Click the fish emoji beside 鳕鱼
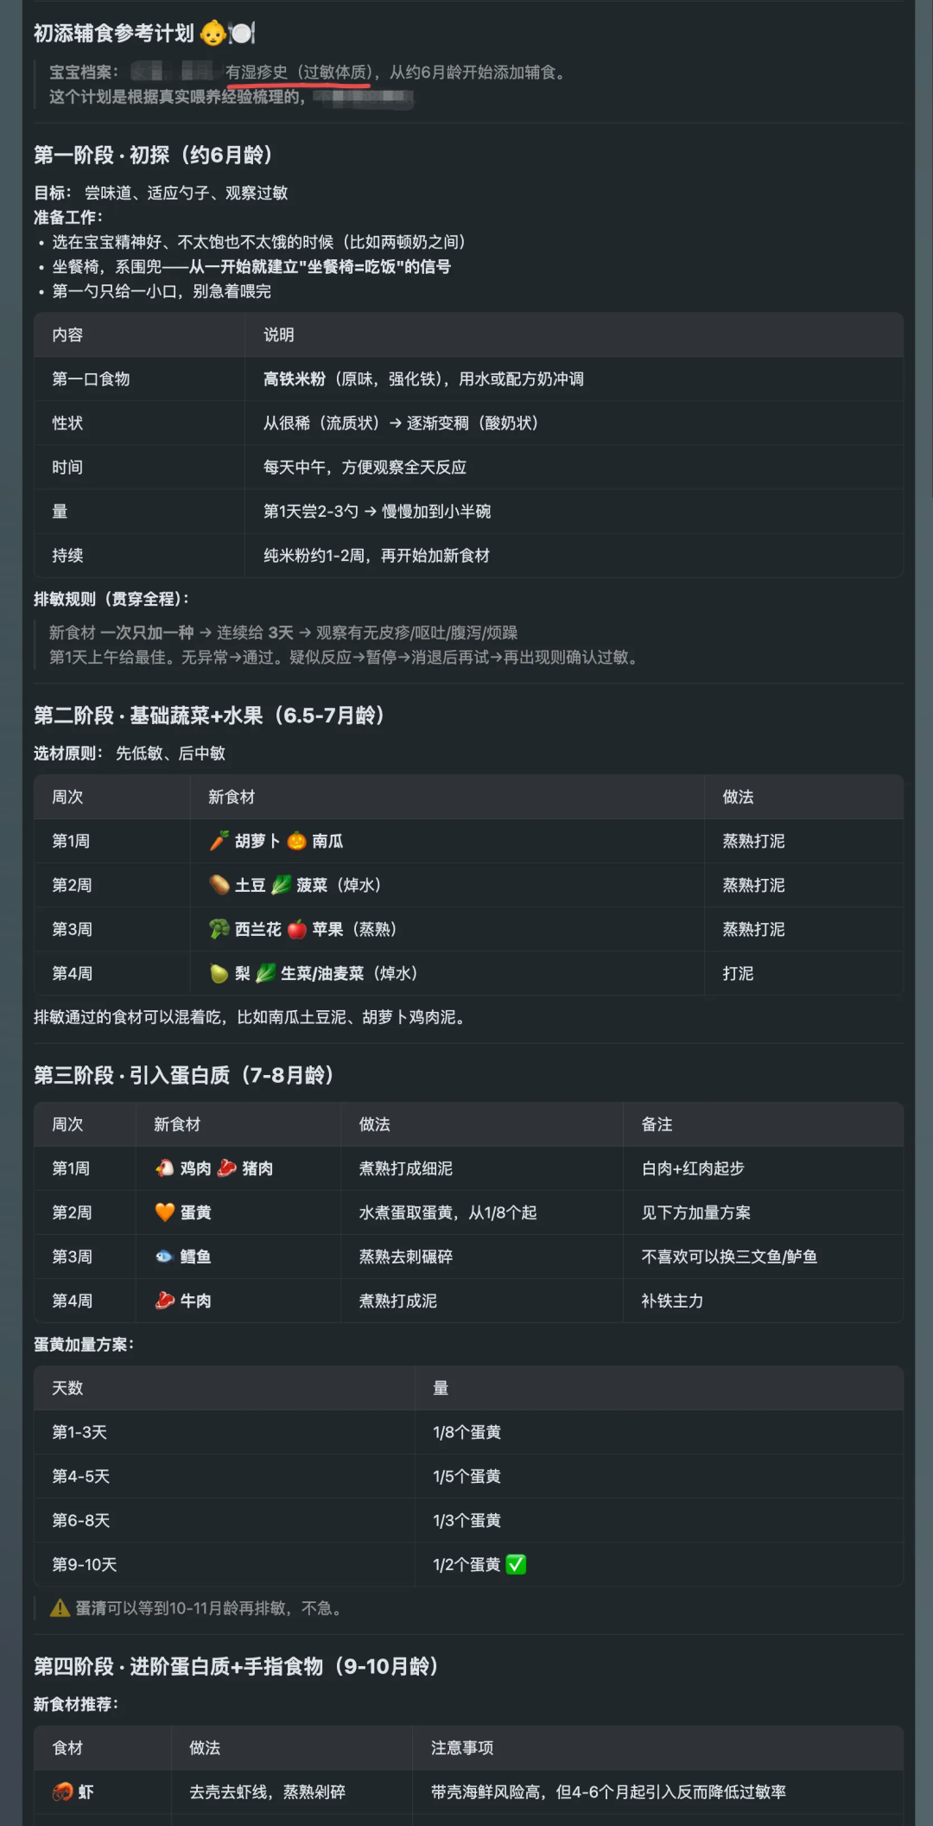 [x=164, y=1257]
